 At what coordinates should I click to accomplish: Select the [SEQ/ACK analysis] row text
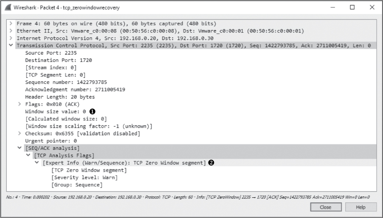pyautogui.click(x=52, y=148)
